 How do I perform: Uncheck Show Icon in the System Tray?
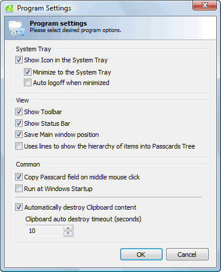[x=19, y=60]
